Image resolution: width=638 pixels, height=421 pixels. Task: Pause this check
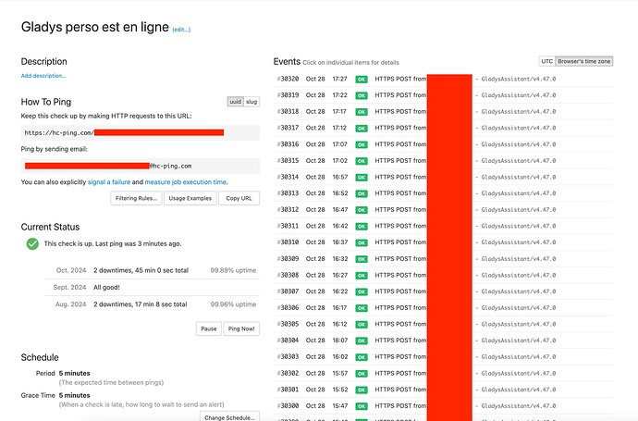coord(209,328)
